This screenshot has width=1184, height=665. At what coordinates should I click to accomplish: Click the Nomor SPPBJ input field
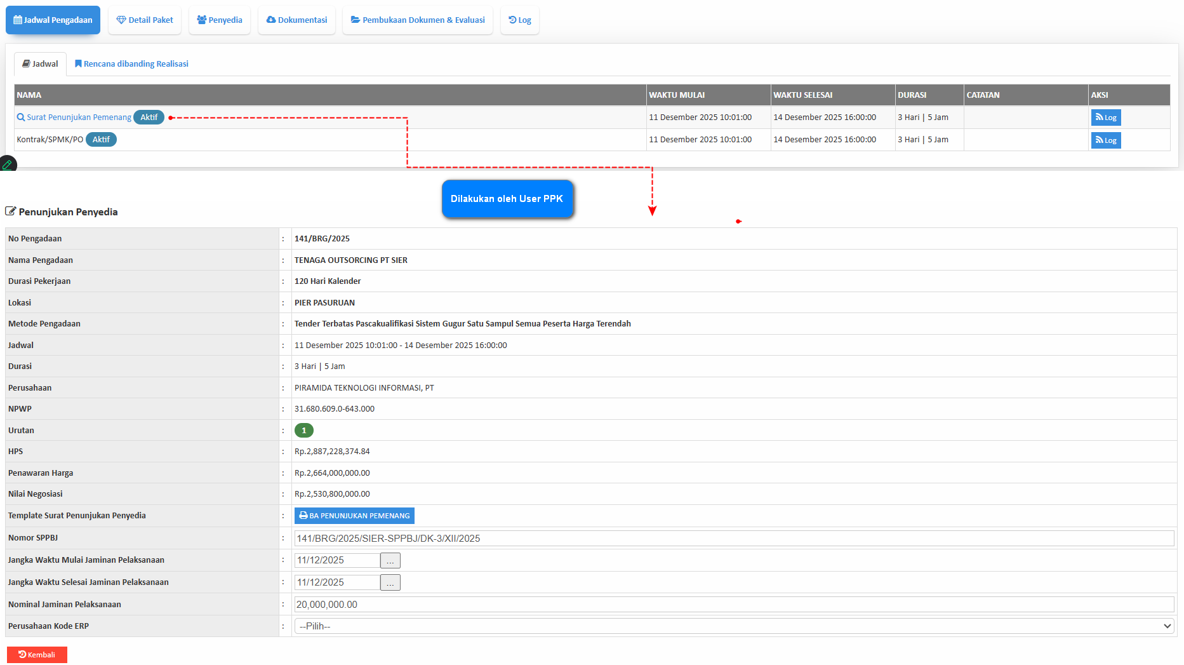(733, 539)
